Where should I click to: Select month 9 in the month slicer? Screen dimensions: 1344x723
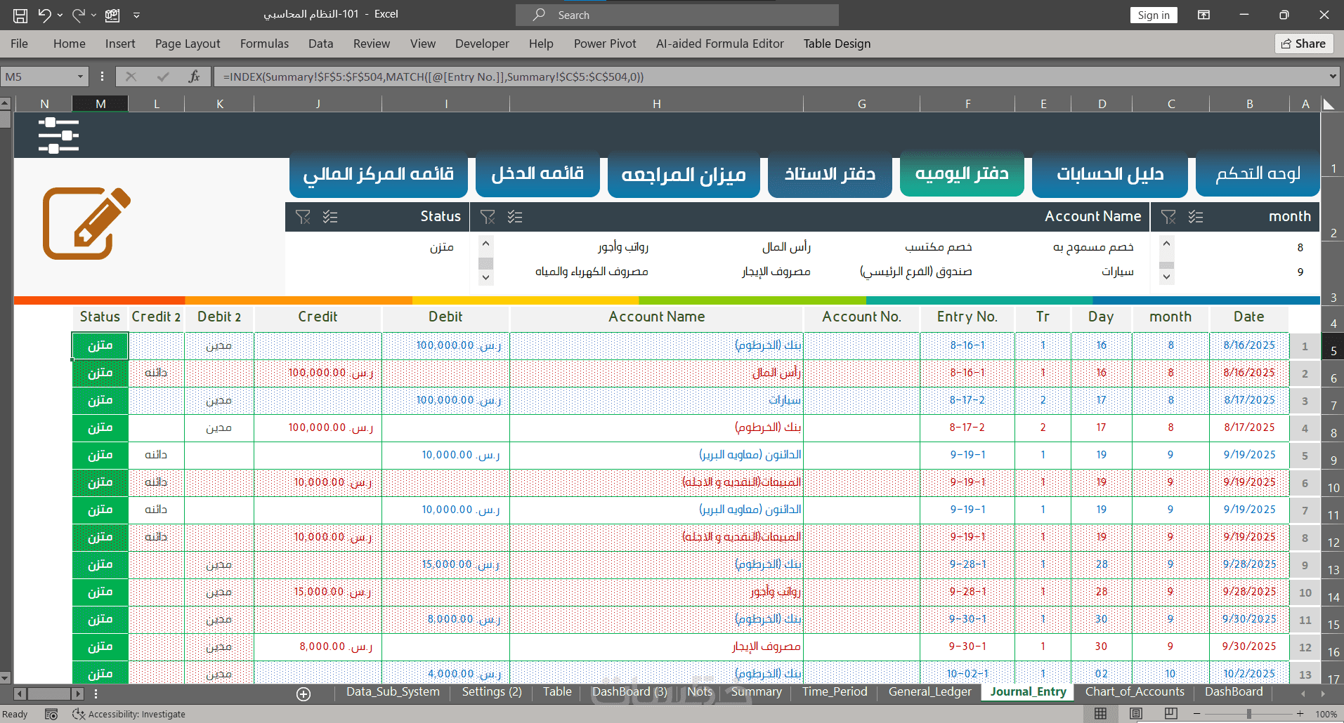click(x=1247, y=272)
